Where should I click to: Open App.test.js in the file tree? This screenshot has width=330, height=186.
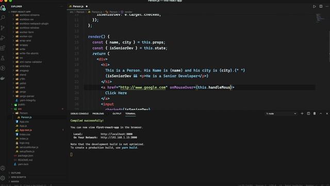(25, 130)
